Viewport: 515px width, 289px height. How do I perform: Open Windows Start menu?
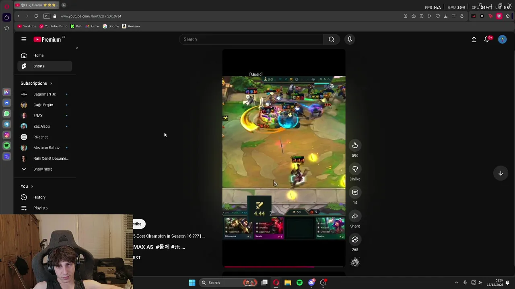(192, 283)
